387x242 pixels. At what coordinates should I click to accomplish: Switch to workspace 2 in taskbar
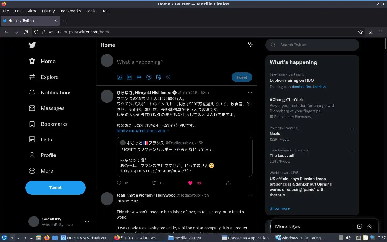coord(18,238)
